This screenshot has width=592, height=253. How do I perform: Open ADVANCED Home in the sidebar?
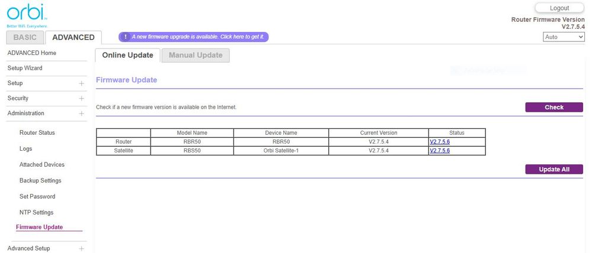(32, 53)
